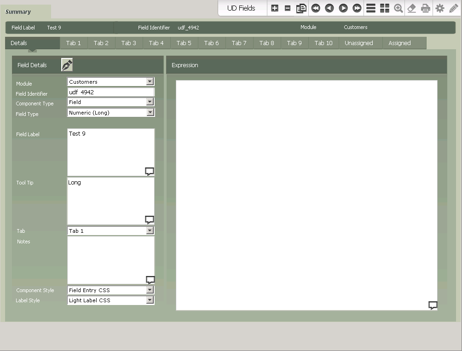This screenshot has height=351, width=462.
Task: Click the add new record plus icon
Action: pos(275,8)
